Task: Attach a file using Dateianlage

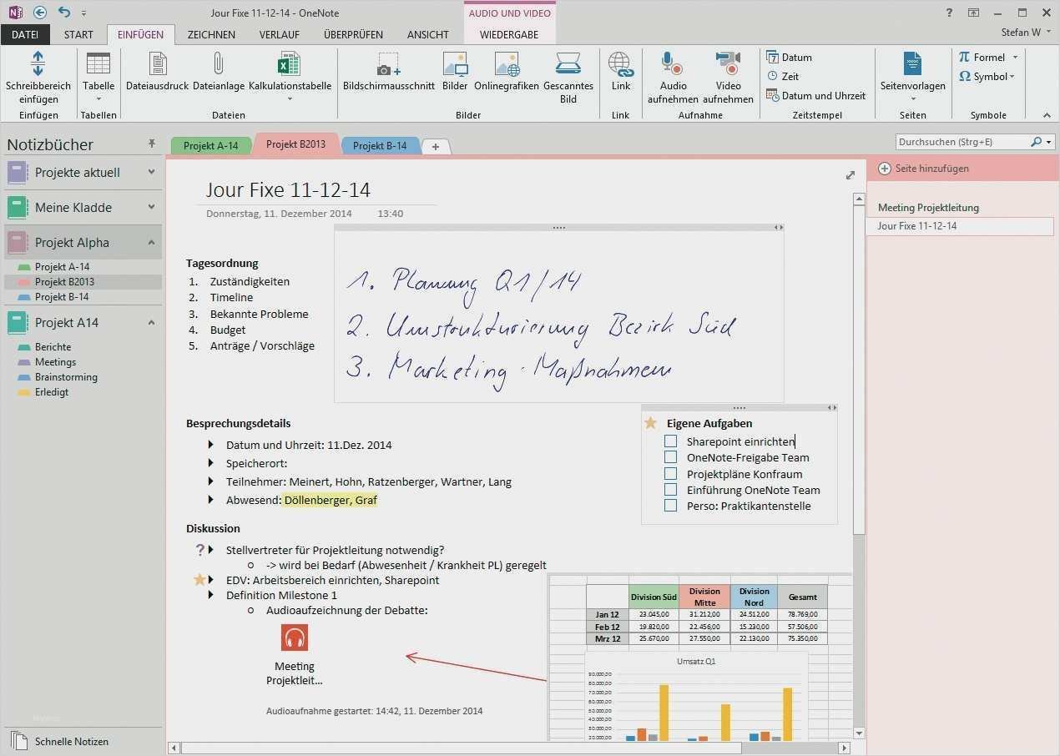Action: [218, 77]
